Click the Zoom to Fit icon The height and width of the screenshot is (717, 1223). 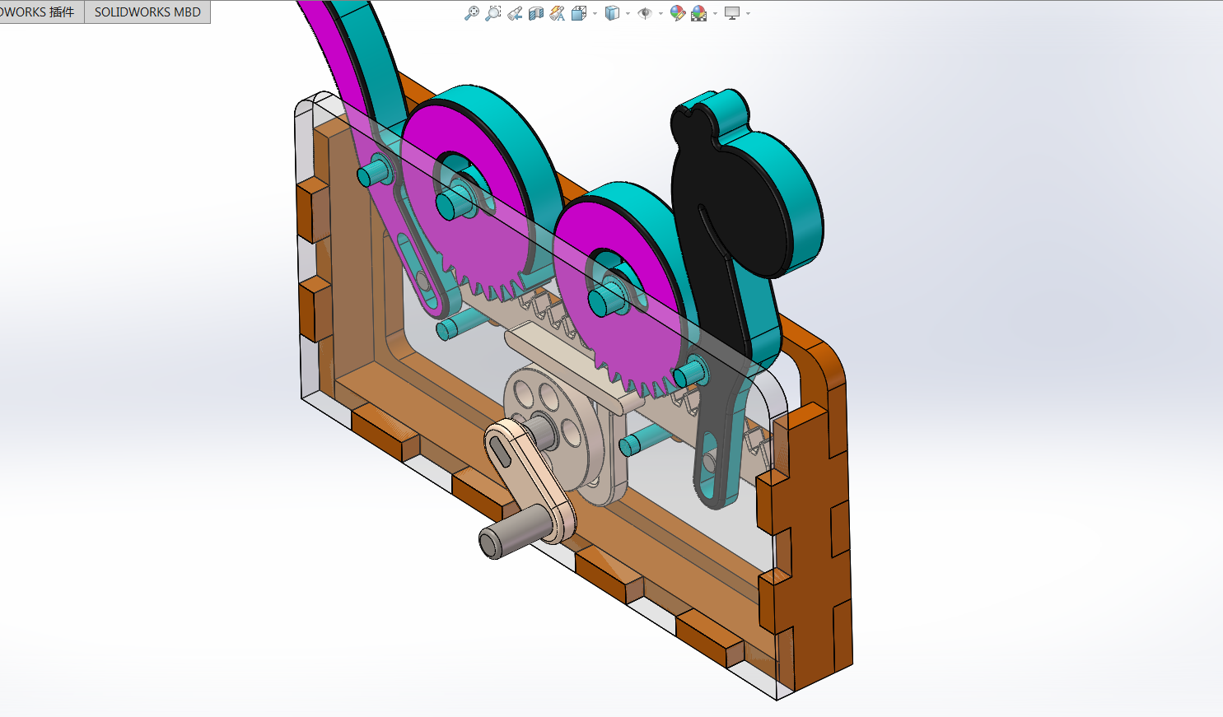tap(472, 13)
